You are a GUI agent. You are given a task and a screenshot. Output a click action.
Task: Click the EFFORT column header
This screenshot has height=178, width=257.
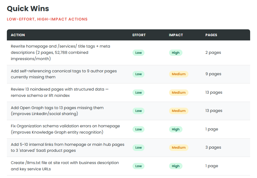pos(139,35)
